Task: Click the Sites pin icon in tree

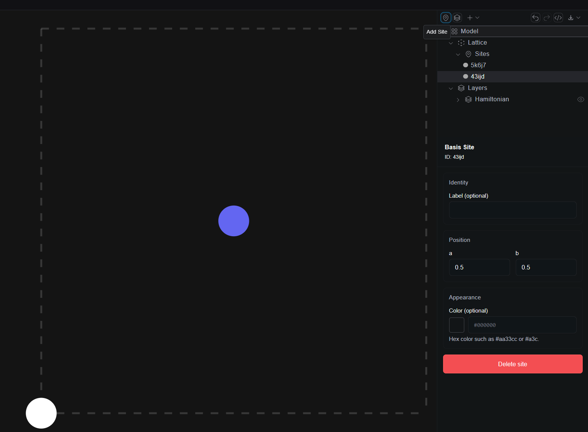Action: (x=468, y=54)
